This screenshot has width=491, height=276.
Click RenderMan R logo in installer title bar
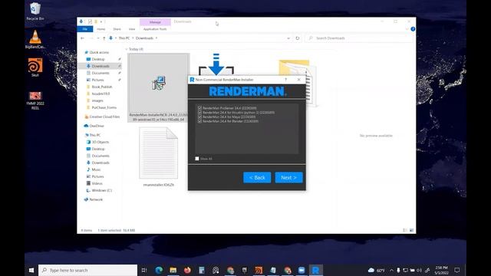pos(192,80)
